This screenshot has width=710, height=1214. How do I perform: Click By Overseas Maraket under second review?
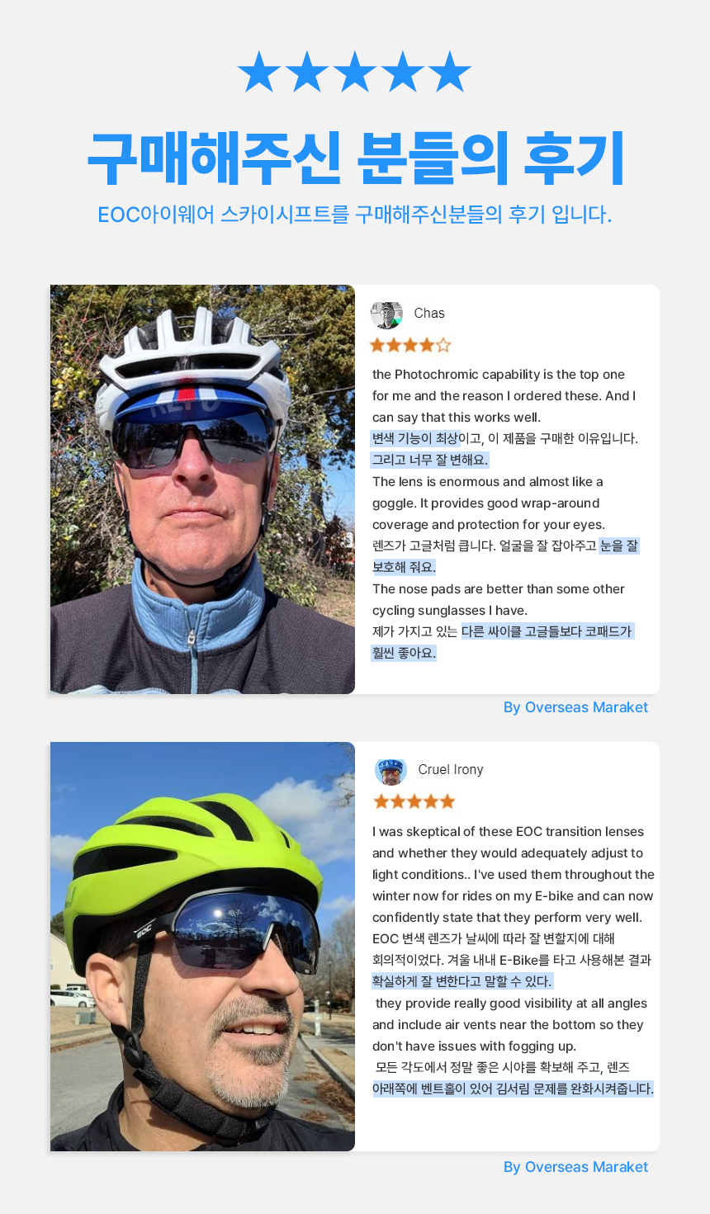pyautogui.click(x=575, y=1167)
